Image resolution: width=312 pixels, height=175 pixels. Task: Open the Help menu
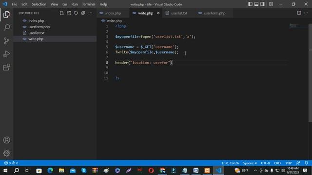pos(103,4)
